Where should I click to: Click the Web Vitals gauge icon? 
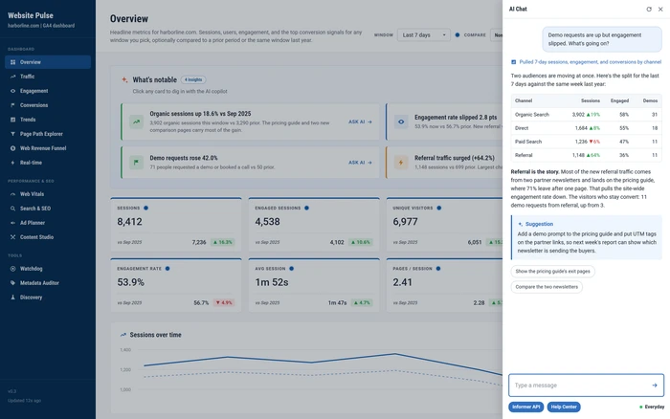point(12,194)
